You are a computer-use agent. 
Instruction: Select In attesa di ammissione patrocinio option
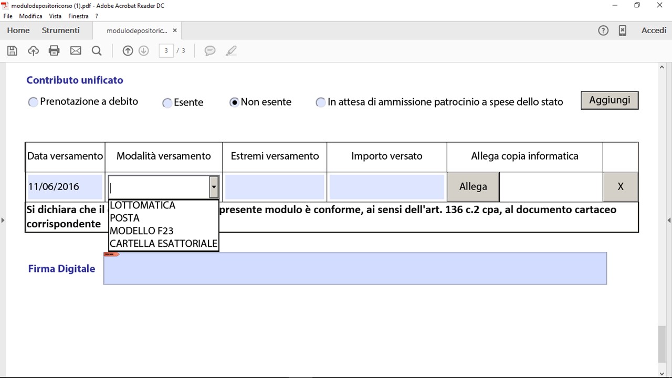click(320, 102)
